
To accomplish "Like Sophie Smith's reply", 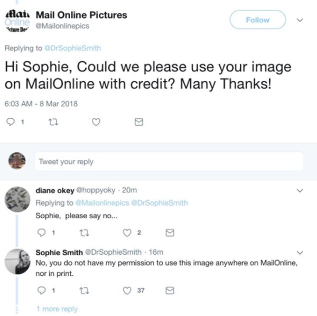I will click(x=127, y=290).
